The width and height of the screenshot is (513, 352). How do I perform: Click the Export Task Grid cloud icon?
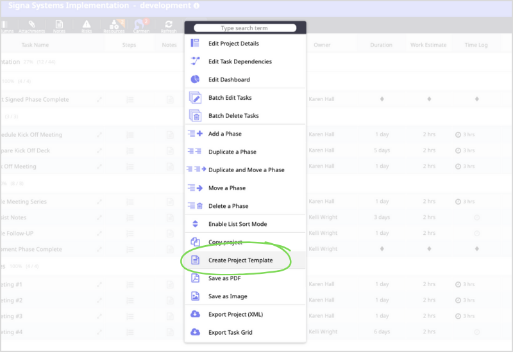point(196,332)
